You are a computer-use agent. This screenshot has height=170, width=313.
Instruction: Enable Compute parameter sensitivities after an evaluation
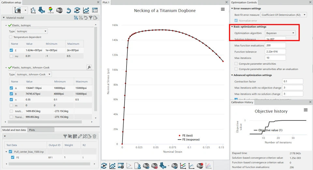coord(236,69)
